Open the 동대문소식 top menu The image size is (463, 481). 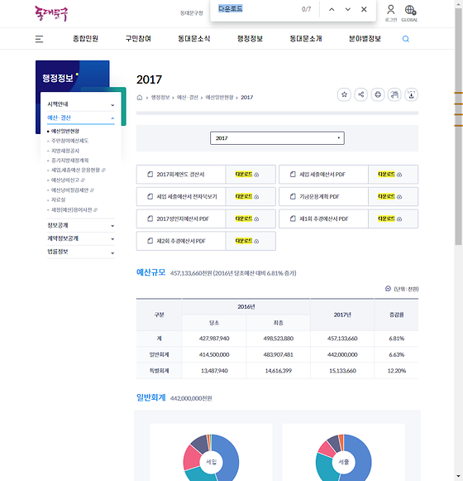[194, 39]
